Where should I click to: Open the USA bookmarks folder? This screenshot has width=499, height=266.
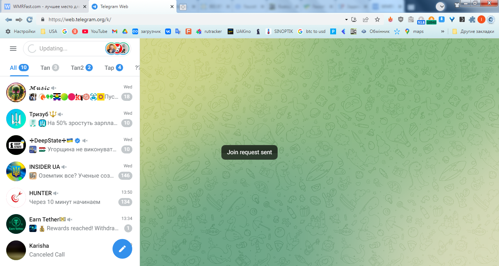[49, 31]
